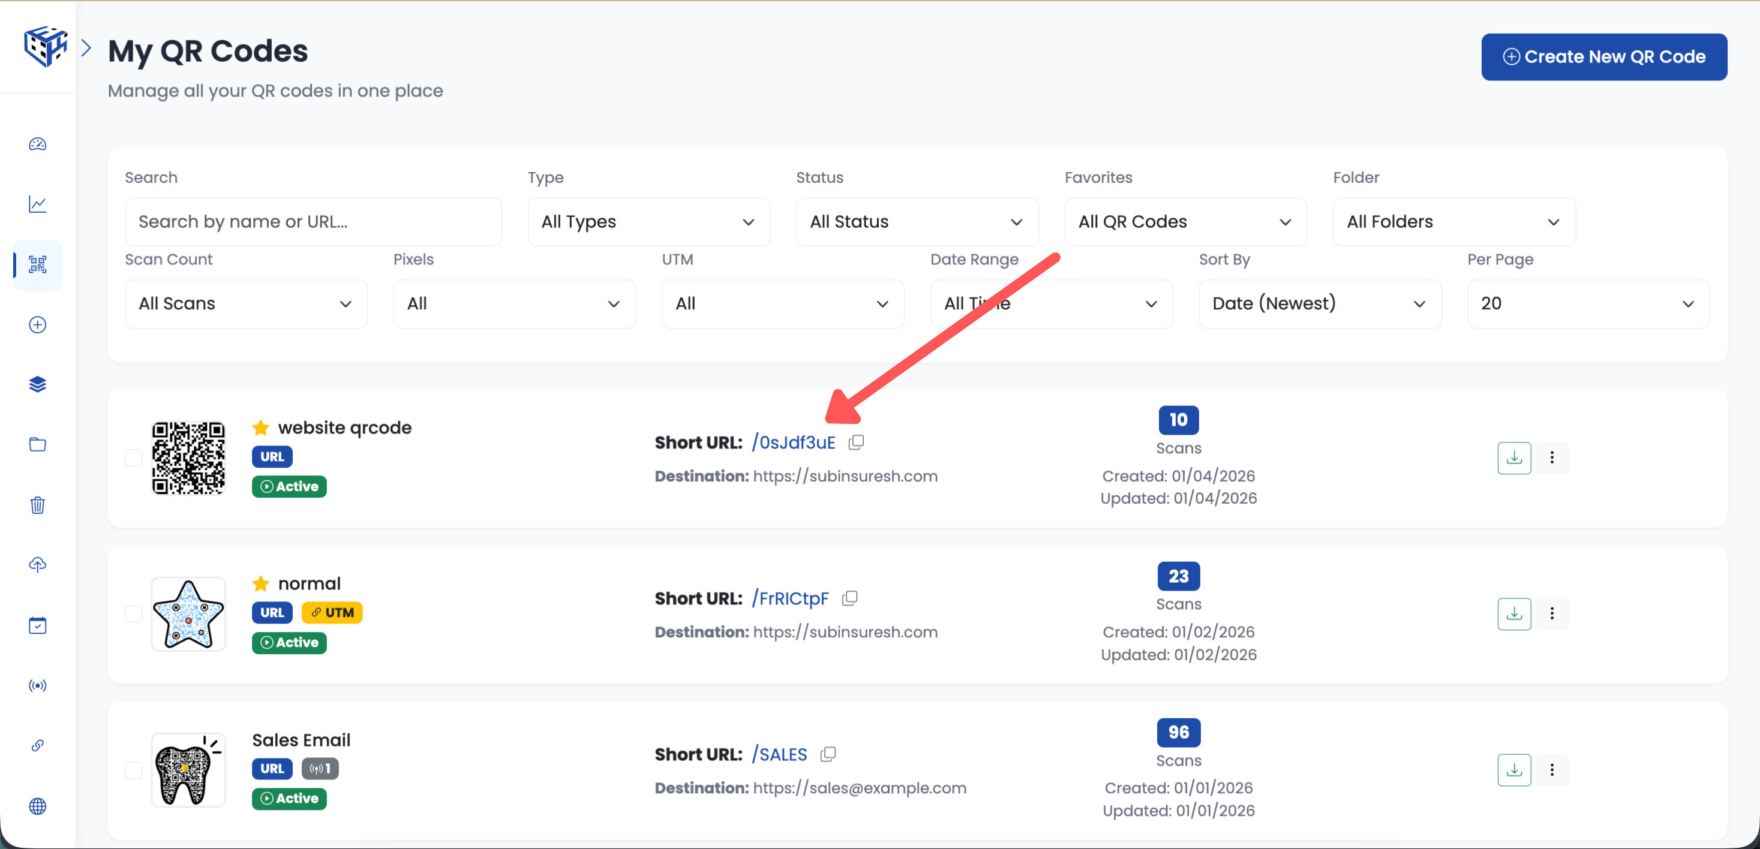Click the link chain icon in sidebar
This screenshot has width=1760, height=849.
click(x=38, y=745)
